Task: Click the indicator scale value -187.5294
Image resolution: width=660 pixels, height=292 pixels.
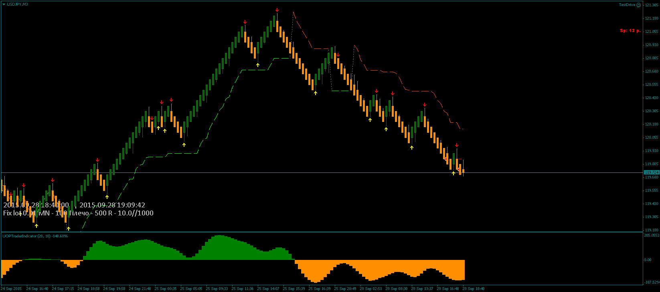Action: (x=652, y=282)
